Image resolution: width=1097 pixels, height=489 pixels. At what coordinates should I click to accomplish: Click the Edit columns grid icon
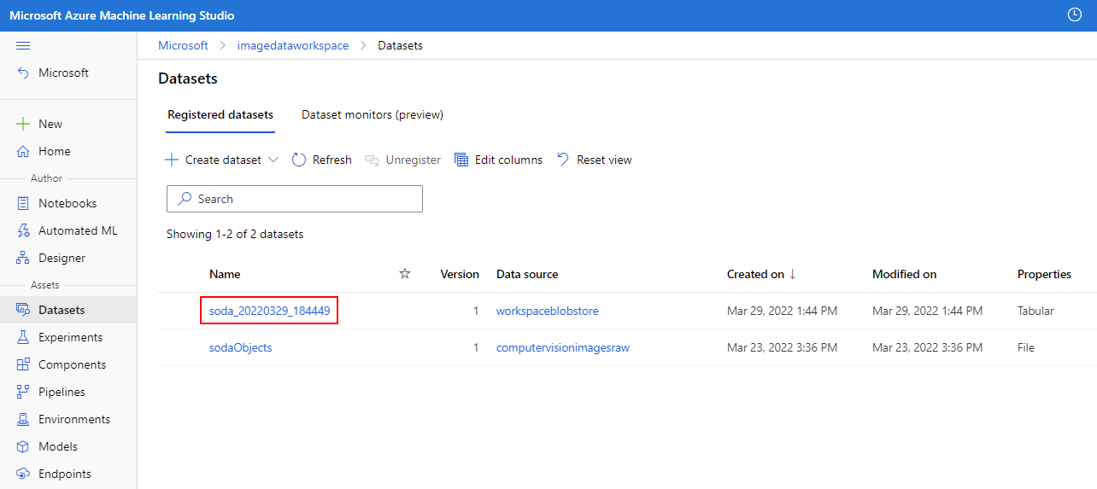(461, 160)
